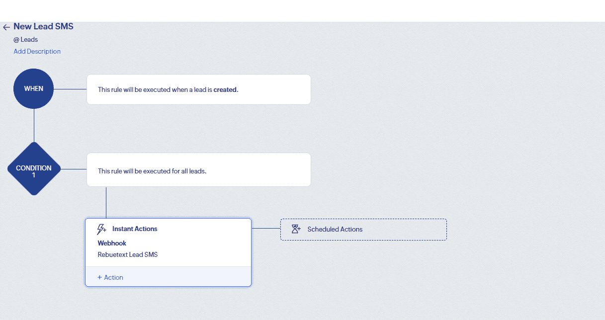Image resolution: width=605 pixels, height=320 pixels.
Task: Click the New Lead SMS rule title
Action: click(43, 27)
